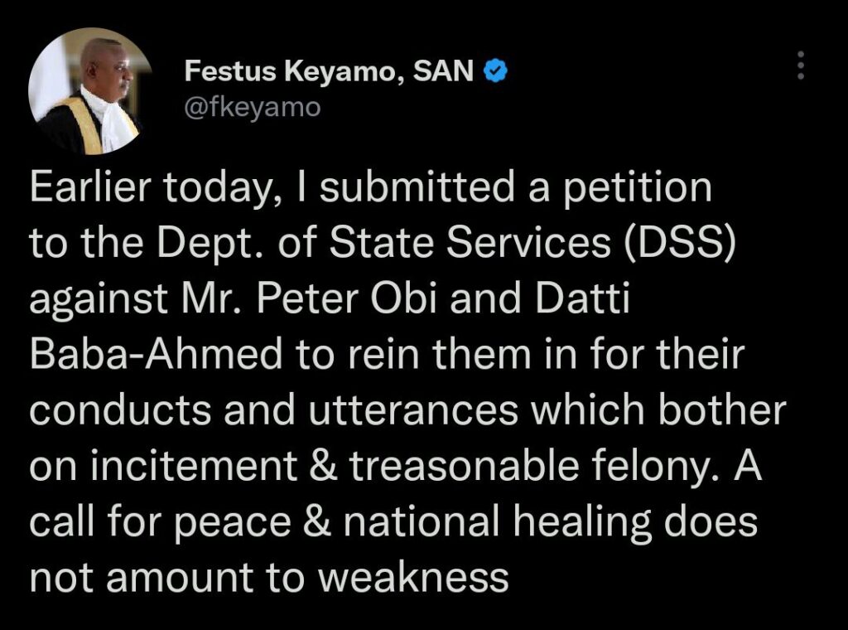
Task: Click the word "conducts" in the tweet
Action: [120, 409]
